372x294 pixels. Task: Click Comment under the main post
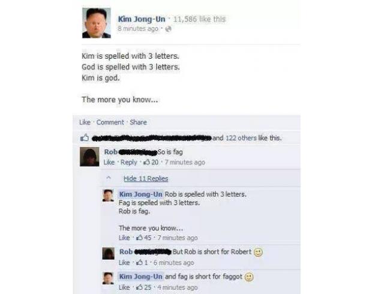tap(110, 122)
